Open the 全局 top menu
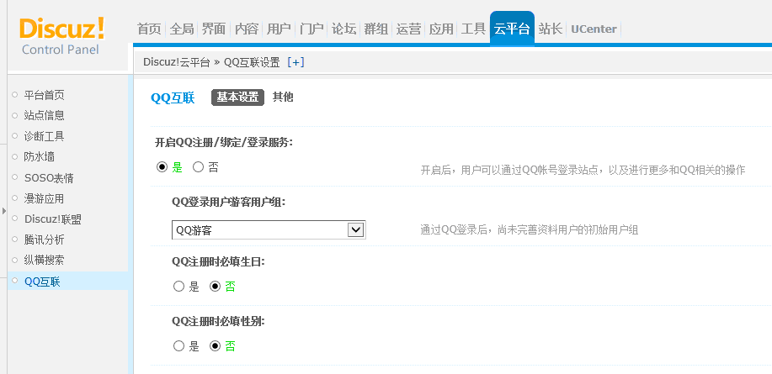Screen dimensions: 772x374 point(182,29)
